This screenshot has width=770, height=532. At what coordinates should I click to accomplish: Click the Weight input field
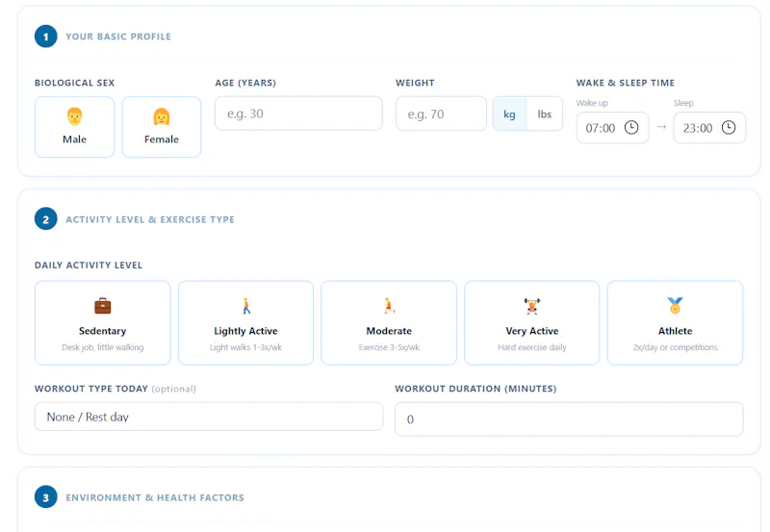[441, 114]
